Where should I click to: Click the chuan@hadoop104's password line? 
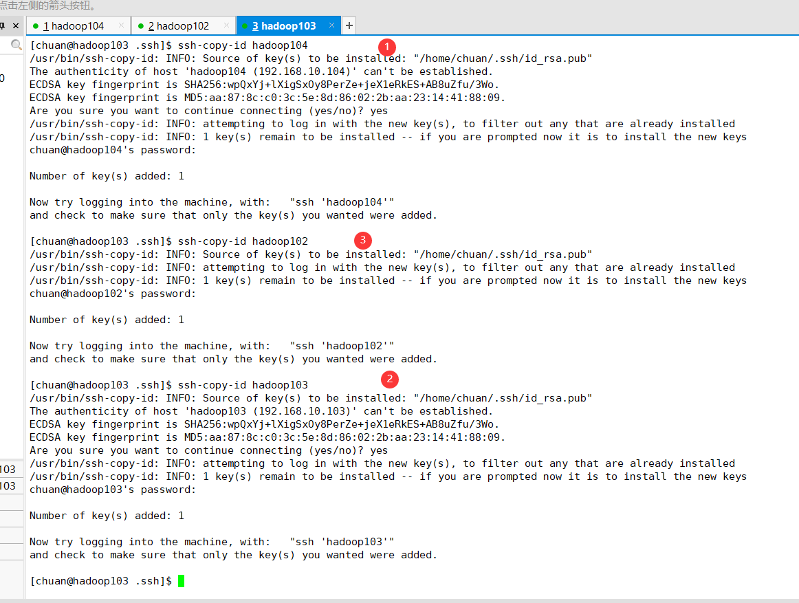(113, 150)
